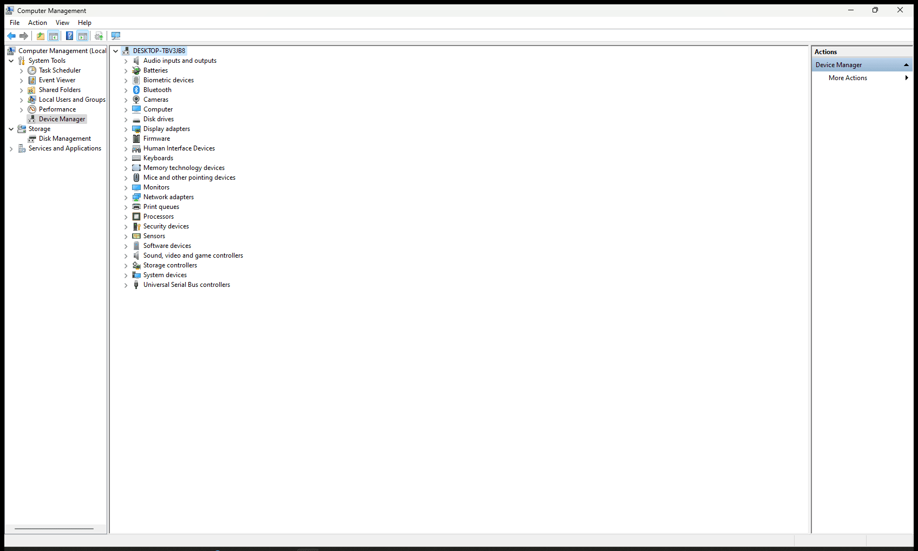918x551 pixels.
Task: Open the File menu
Action: [x=15, y=23]
